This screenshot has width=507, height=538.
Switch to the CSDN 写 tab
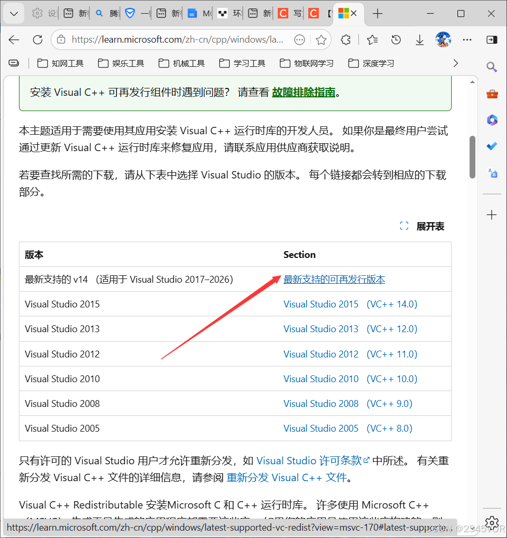[x=289, y=14]
